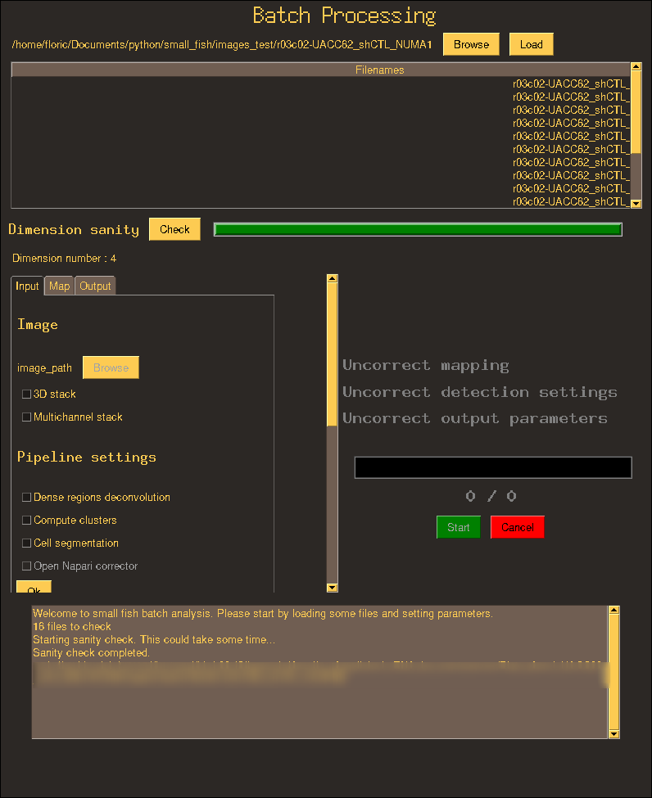Click the image_path Browse button

111,367
